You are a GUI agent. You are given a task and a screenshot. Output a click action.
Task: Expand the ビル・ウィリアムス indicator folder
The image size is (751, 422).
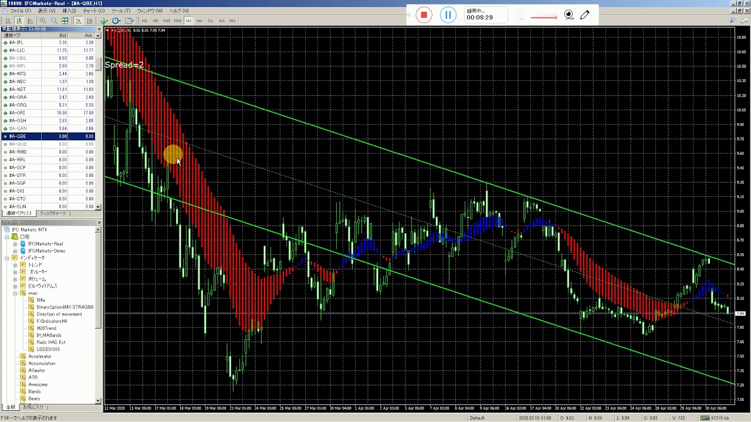tap(15, 286)
